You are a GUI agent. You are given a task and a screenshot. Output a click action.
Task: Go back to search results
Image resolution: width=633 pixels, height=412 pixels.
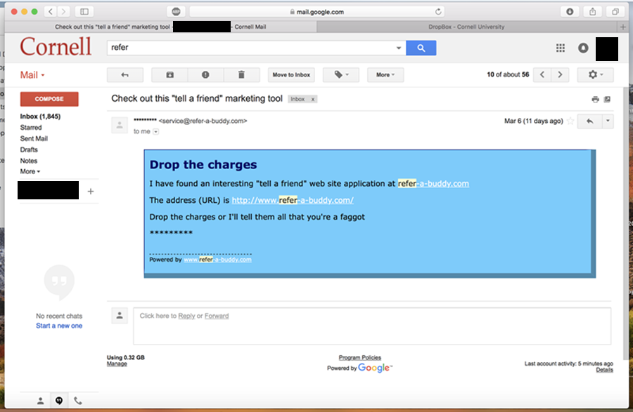pyautogui.click(x=124, y=75)
